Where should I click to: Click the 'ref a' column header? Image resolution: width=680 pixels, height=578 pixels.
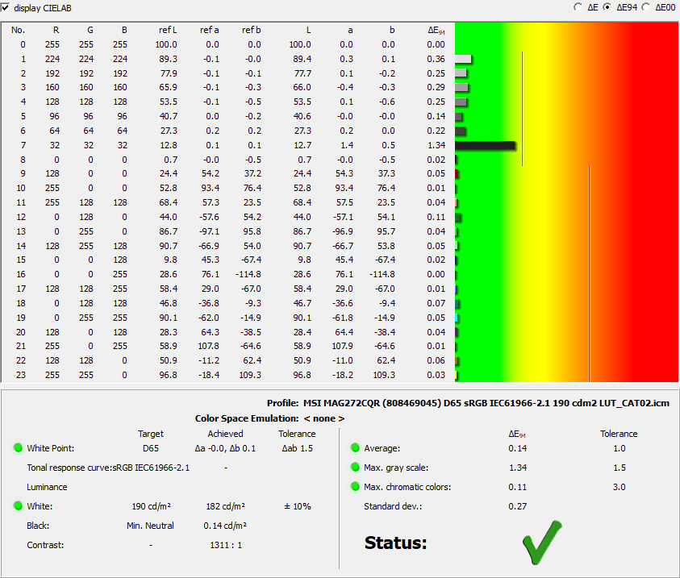click(x=209, y=30)
